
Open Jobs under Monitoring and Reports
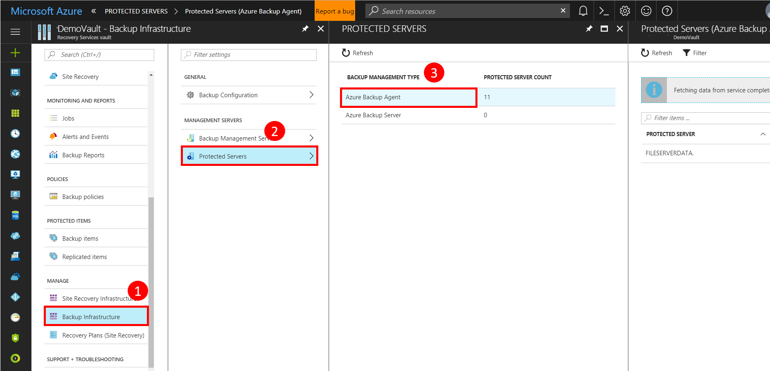96,118
